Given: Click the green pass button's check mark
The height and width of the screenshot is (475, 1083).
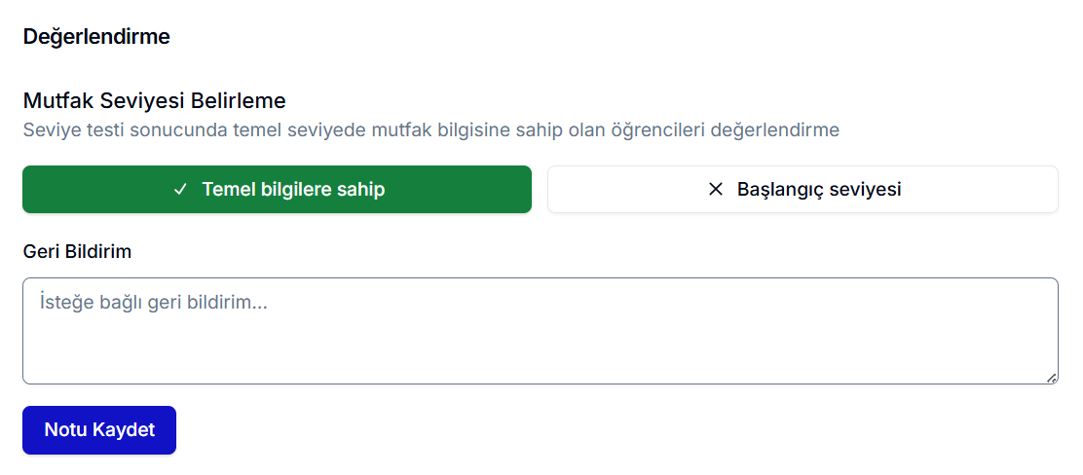Looking at the screenshot, I should tap(179, 190).
